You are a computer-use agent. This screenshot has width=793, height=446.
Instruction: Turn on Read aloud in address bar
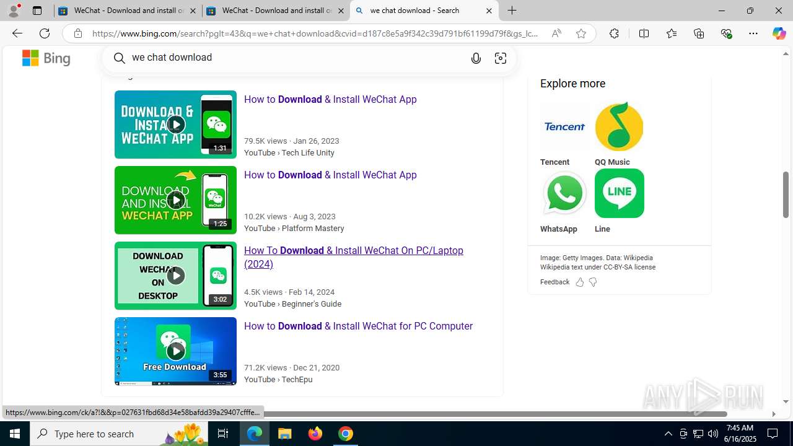pos(556,33)
